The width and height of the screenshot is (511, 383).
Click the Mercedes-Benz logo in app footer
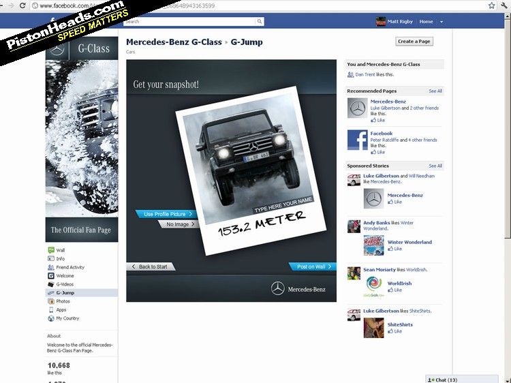(x=298, y=289)
